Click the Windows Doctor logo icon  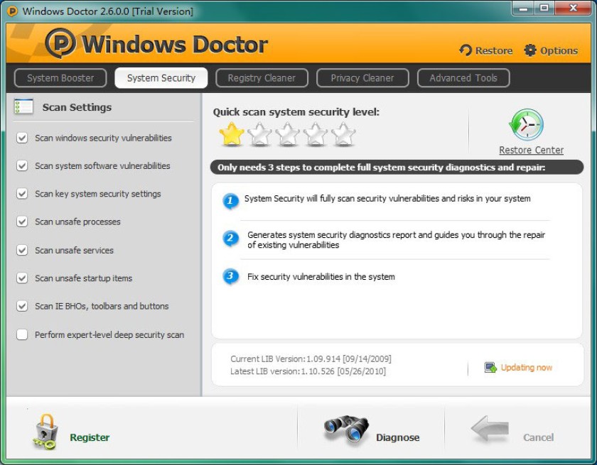pyautogui.click(x=60, y=43)
